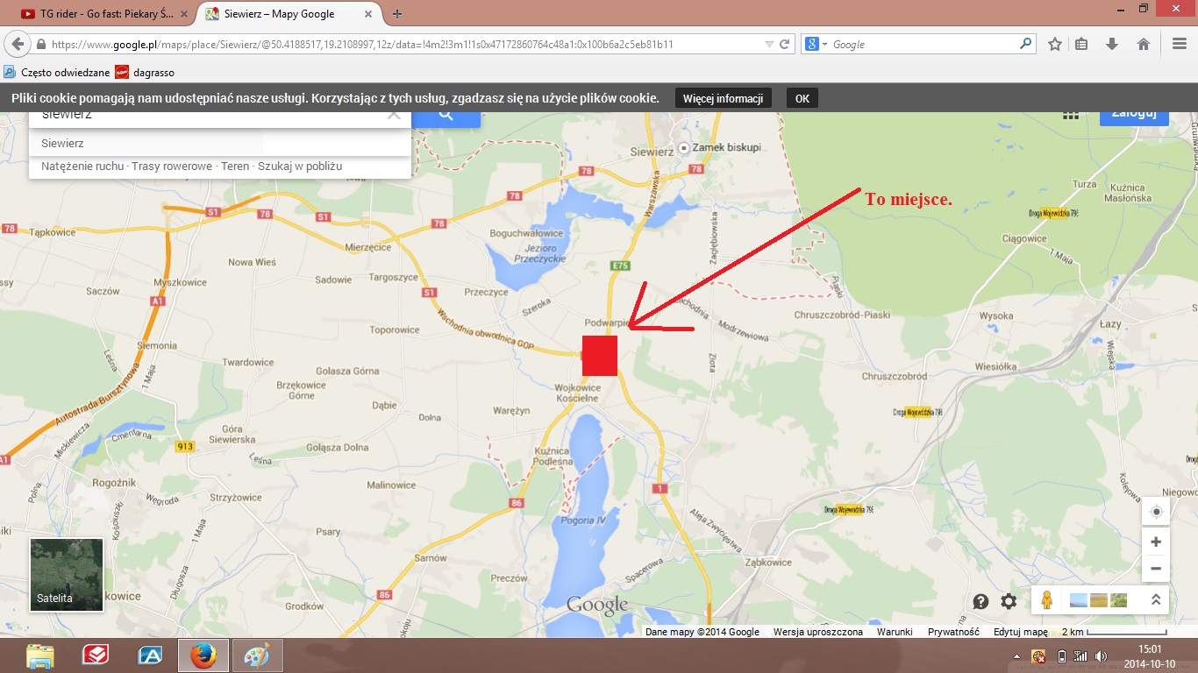1198x673 pixels.
Task: Open the Prywatność privacy link
Action: tap(953, 632)
